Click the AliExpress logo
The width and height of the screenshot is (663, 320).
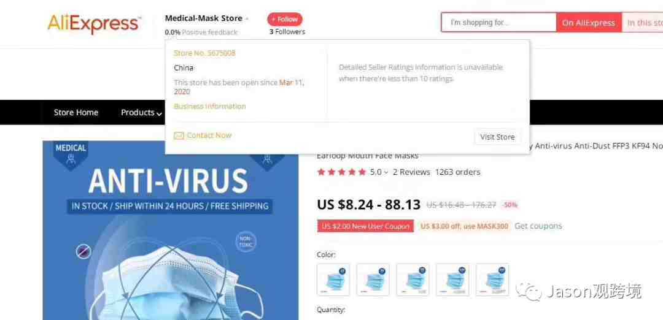[94, 23]
